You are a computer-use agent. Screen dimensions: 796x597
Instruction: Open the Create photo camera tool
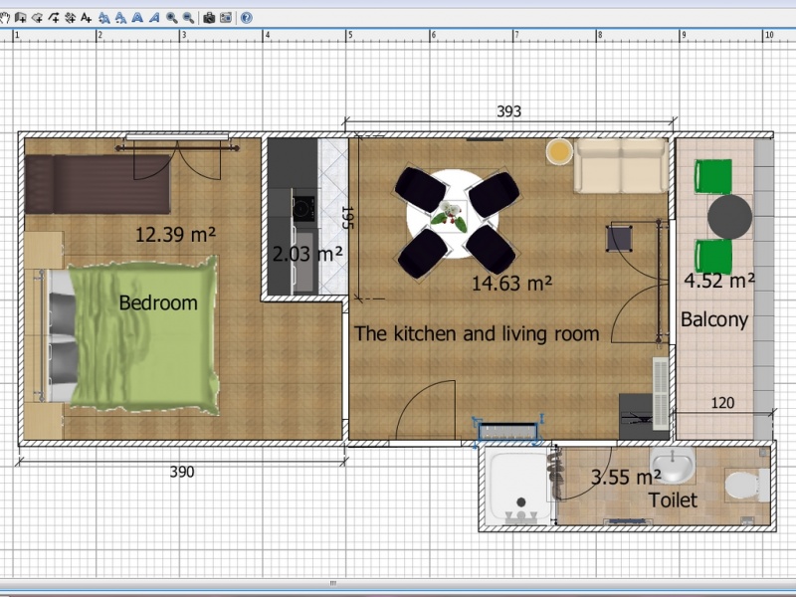(x=209, y=18)
